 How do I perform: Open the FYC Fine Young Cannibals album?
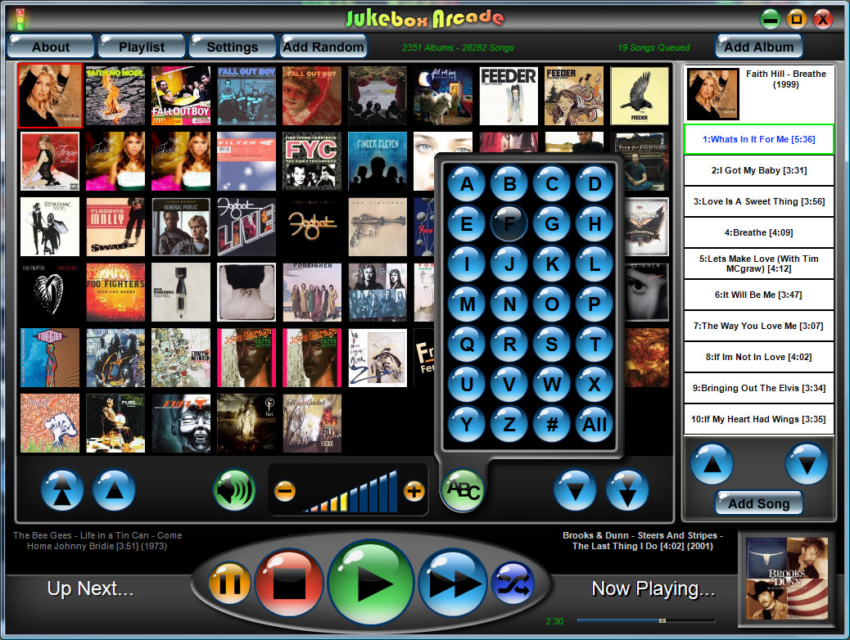tap(312, 161)
